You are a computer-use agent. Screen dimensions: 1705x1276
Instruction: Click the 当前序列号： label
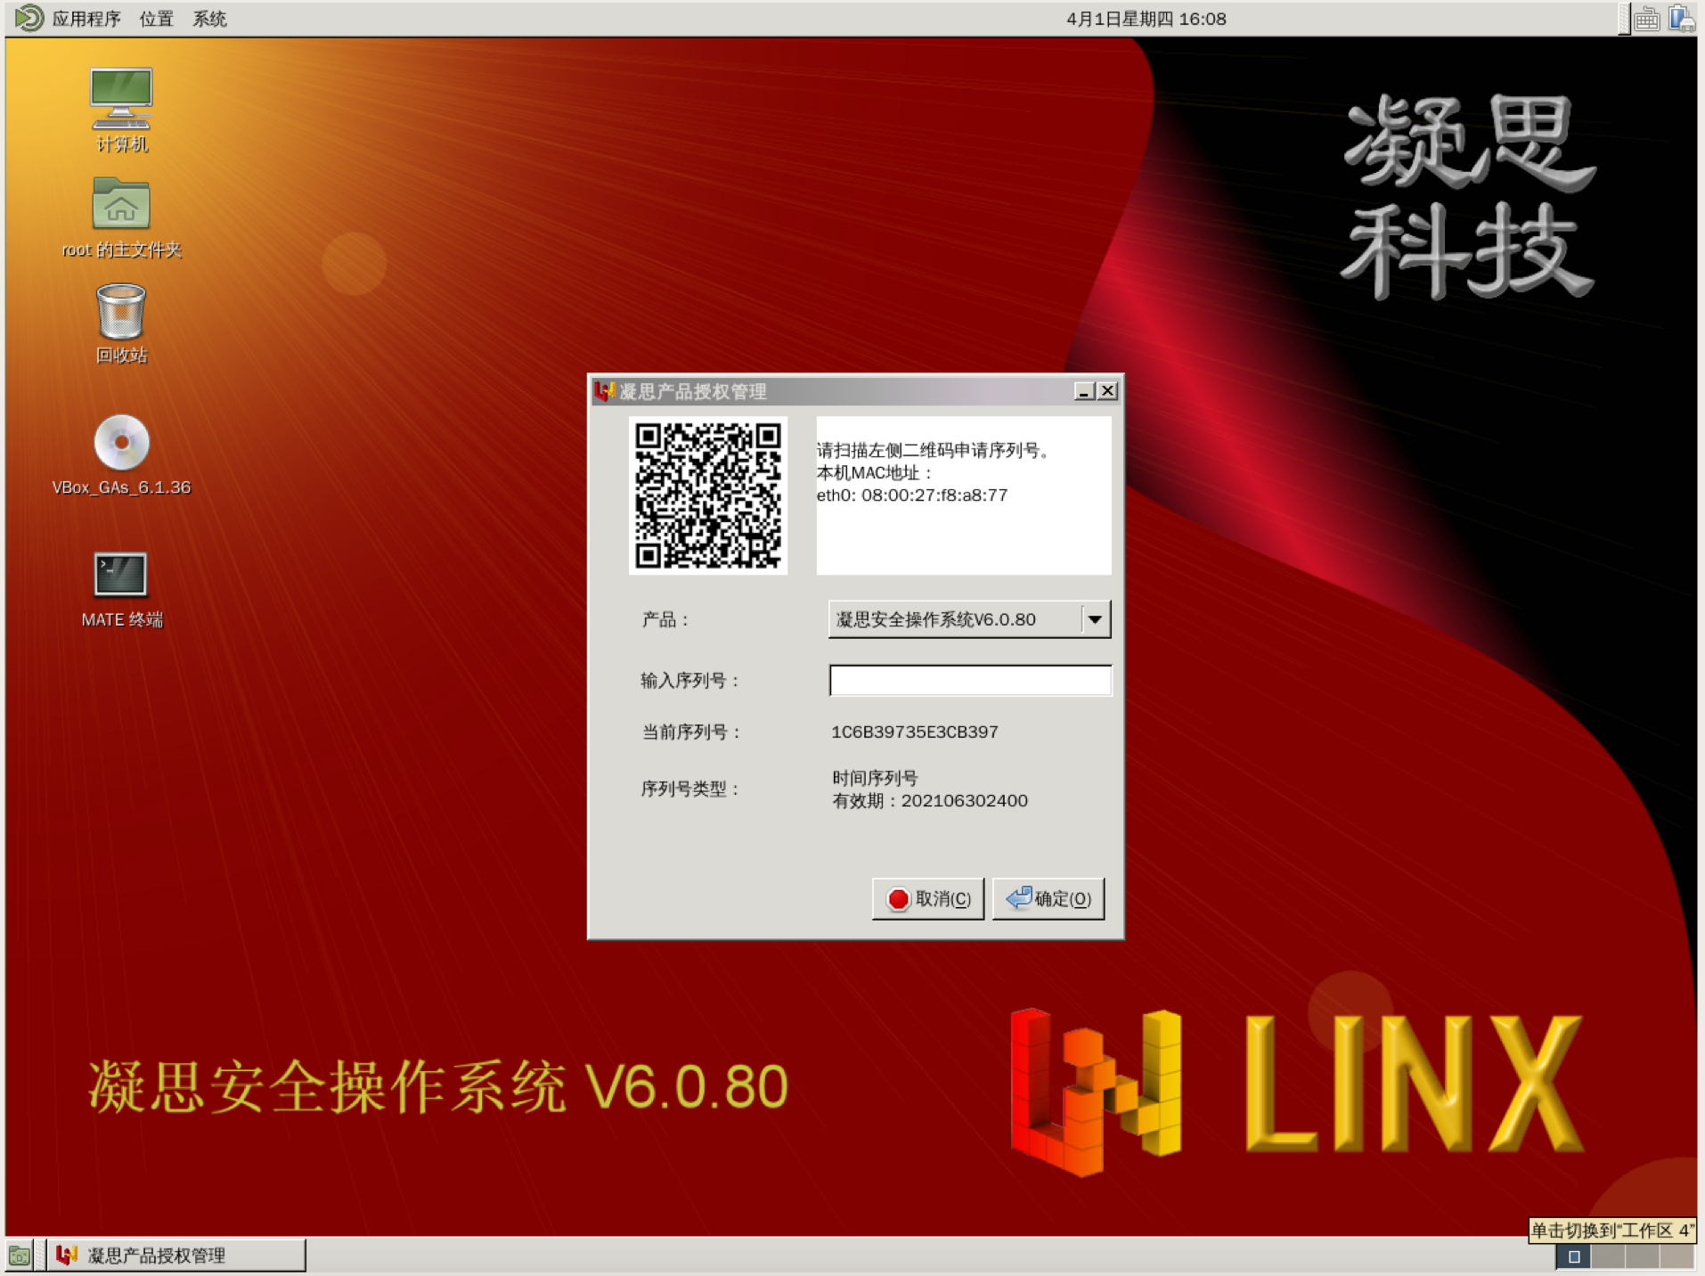pos(691,732)
